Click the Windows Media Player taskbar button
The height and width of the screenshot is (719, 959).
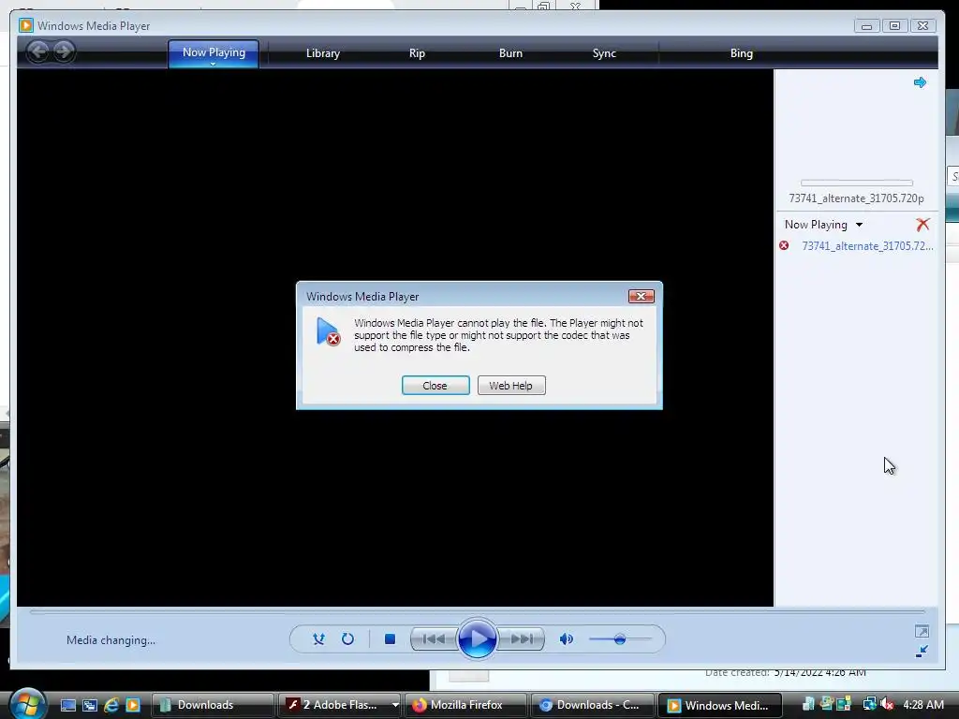tap(720, 705)
